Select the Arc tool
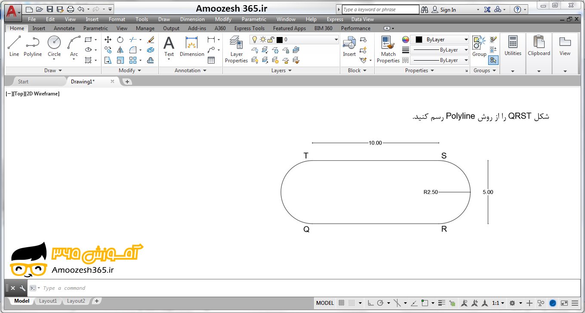 (74, 46)
